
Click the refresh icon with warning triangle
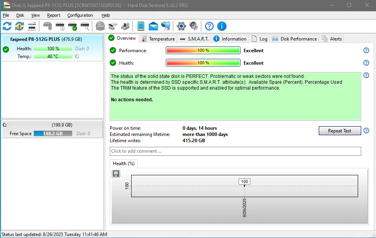[19, 26]
